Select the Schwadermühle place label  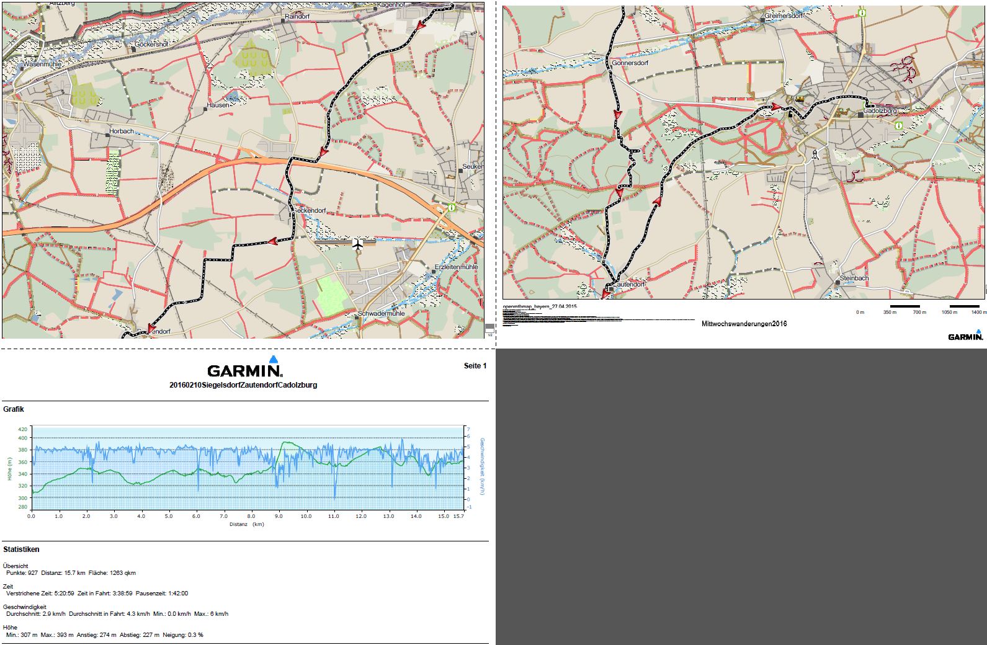[x=381, y=314]
